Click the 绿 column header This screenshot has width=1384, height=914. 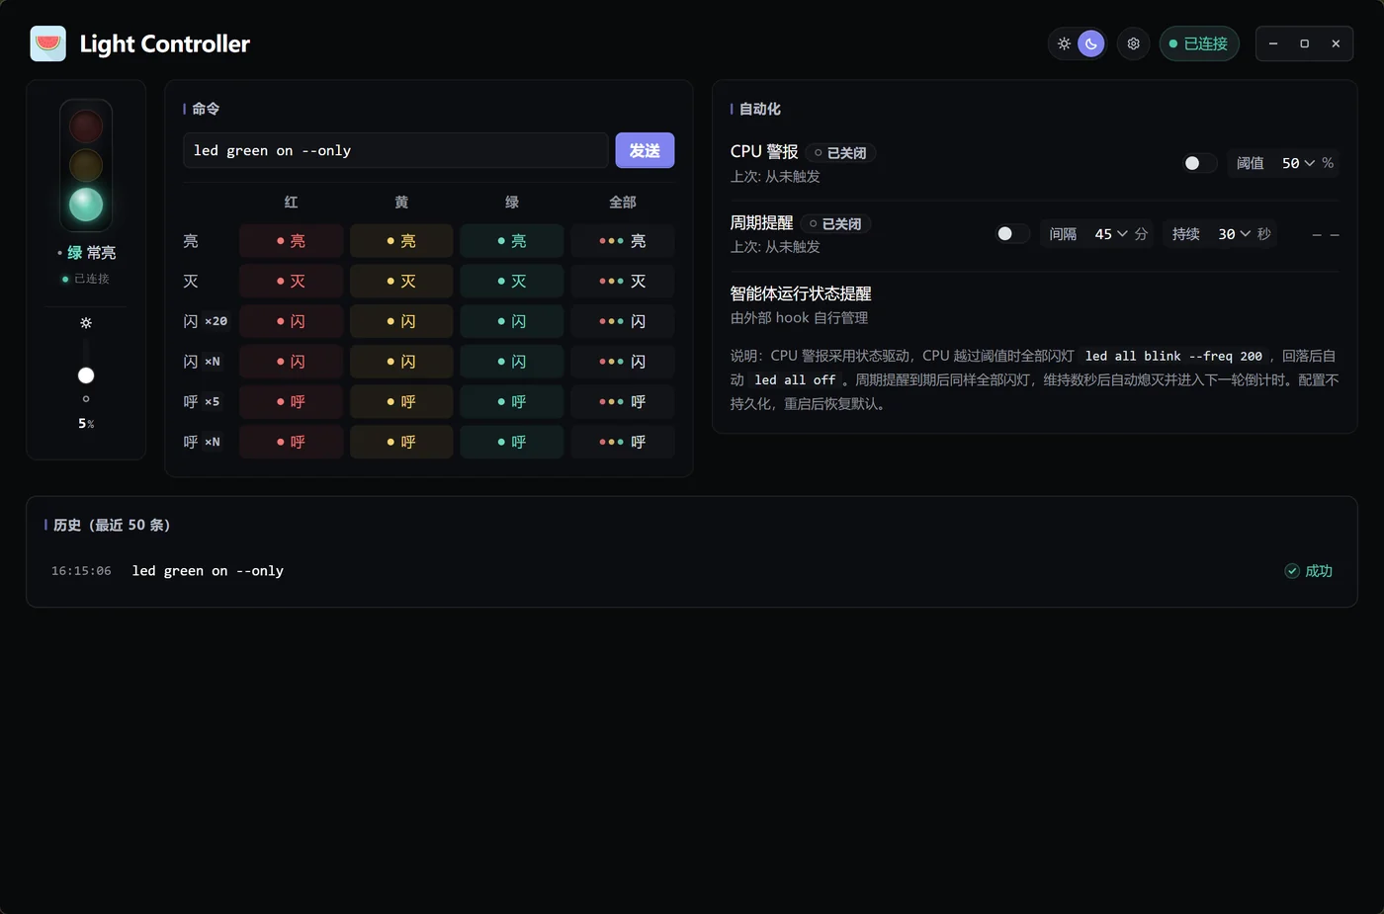click(x=512, y=202)
